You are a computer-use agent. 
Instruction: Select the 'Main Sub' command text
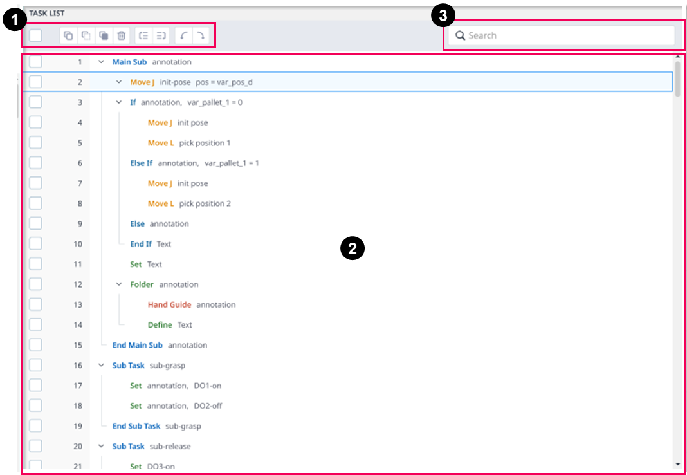(130, 62)
